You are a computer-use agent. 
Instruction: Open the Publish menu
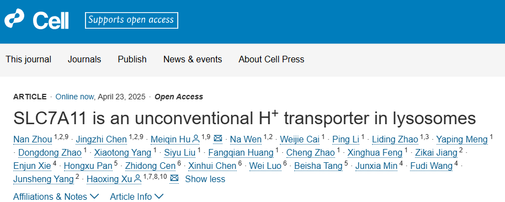pyautogui.click(x=132, y=60)
